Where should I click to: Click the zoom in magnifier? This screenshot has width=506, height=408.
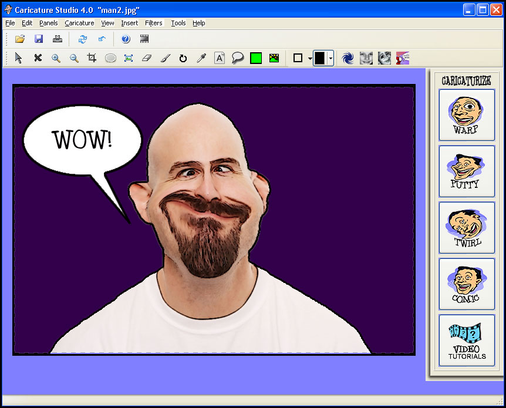point(56,58)
